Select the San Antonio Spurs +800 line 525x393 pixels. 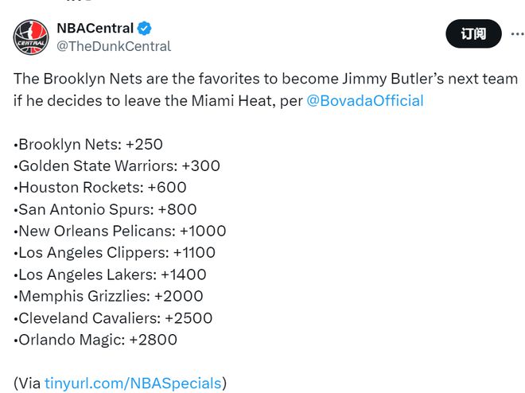tap(105, 209)
